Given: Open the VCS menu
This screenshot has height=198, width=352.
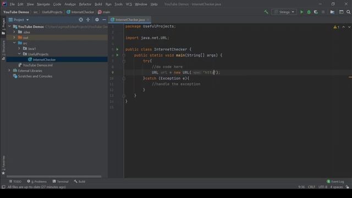Looking at the screenshot, I should click(129, 4).
